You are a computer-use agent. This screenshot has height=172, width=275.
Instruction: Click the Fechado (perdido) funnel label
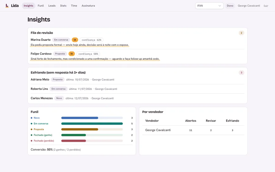pos(44,141)
